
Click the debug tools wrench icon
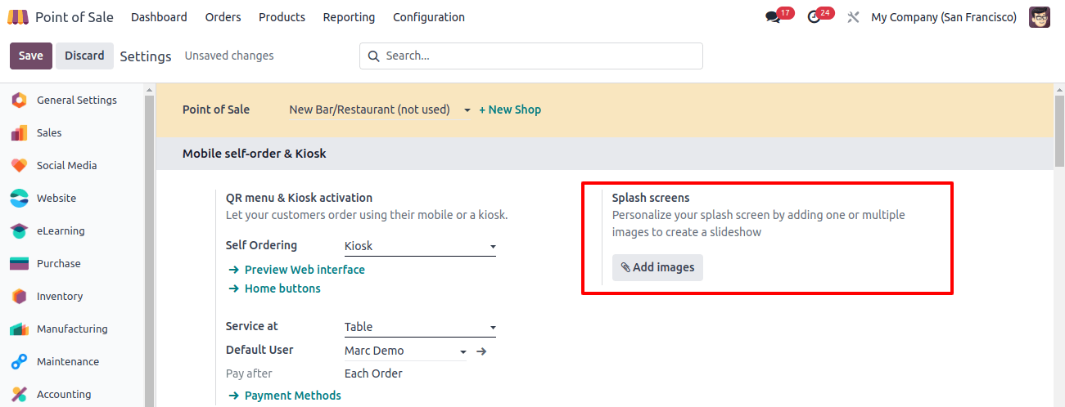[x=853, y=17]
